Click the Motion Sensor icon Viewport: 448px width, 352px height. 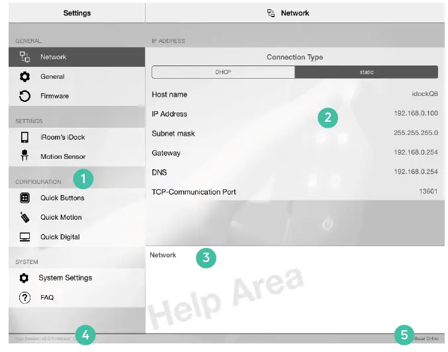24,155
